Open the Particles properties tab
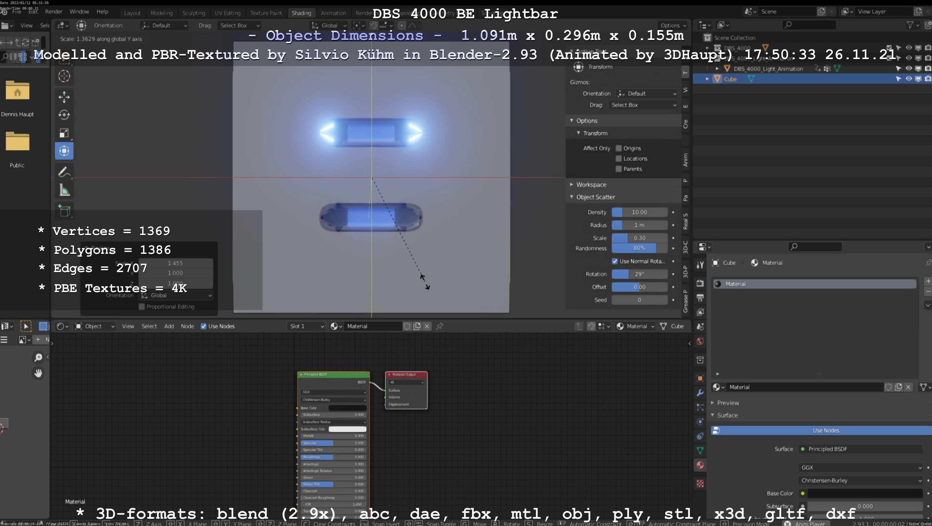Screen dimensions: 932x526 click(x=700, y=407)
